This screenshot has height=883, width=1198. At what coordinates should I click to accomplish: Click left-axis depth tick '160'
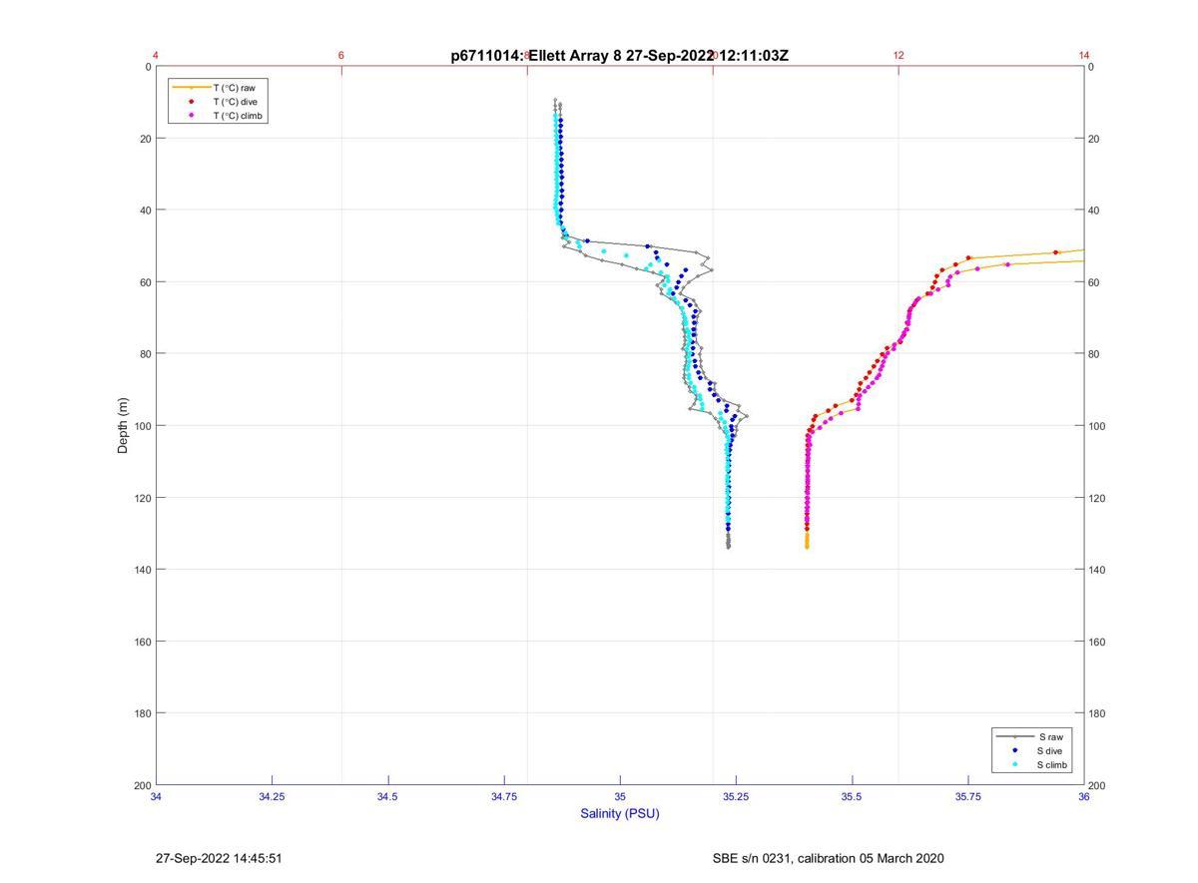pyautogui.click(x=143, y=642)
